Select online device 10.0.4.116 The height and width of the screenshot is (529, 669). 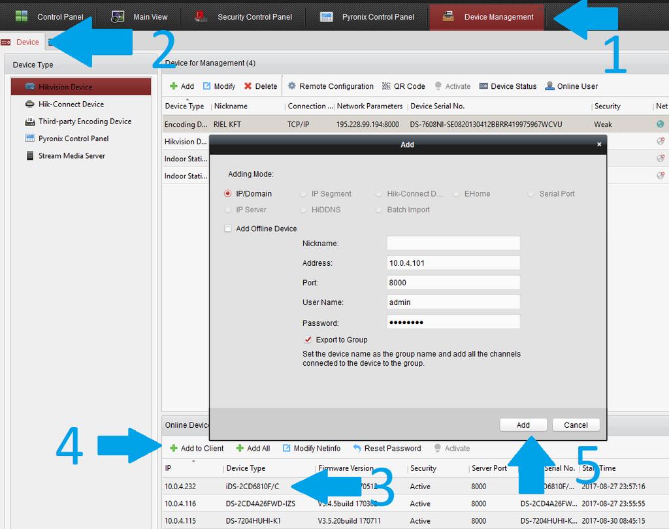click(x=416, y=504)
